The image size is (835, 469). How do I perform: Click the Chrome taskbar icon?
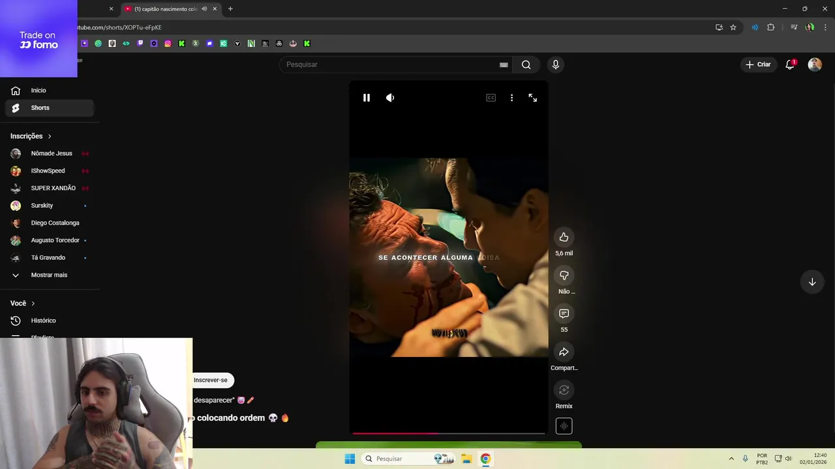point(485,459)
